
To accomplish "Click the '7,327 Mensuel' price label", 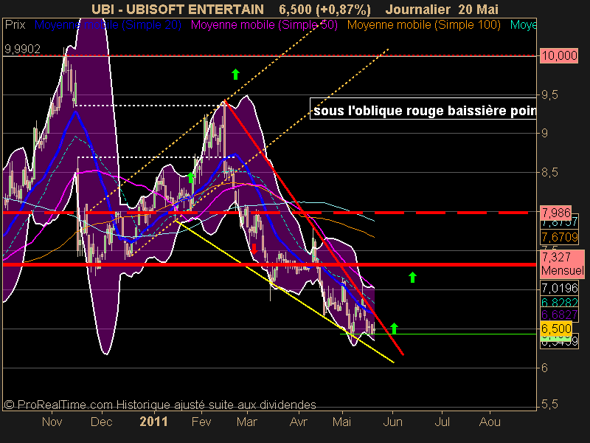I will point(563,264).
